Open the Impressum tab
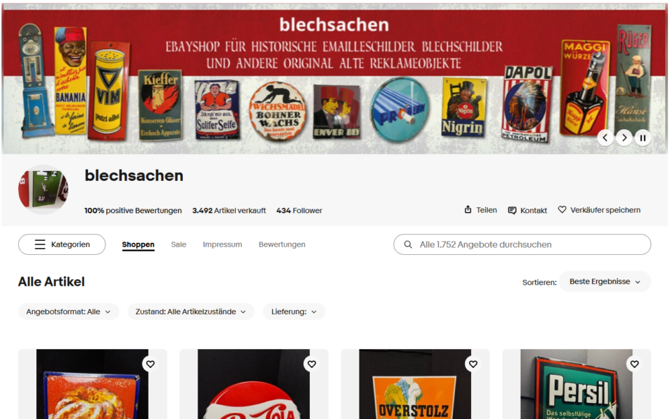 (222, 244)
